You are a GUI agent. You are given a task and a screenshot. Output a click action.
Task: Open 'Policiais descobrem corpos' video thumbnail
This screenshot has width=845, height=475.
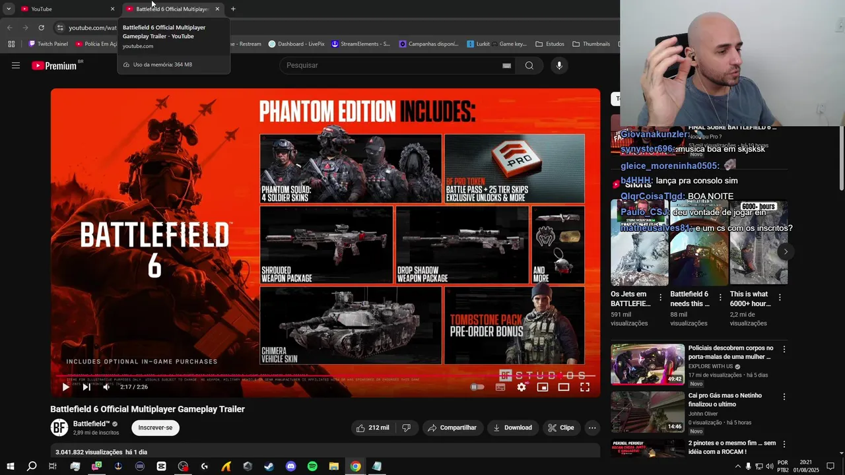point(648,364)
